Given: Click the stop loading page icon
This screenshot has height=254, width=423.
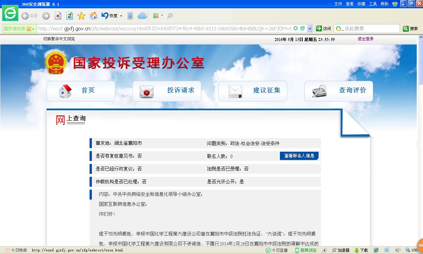Looking at the screenshot, I should tap(58, 16).
